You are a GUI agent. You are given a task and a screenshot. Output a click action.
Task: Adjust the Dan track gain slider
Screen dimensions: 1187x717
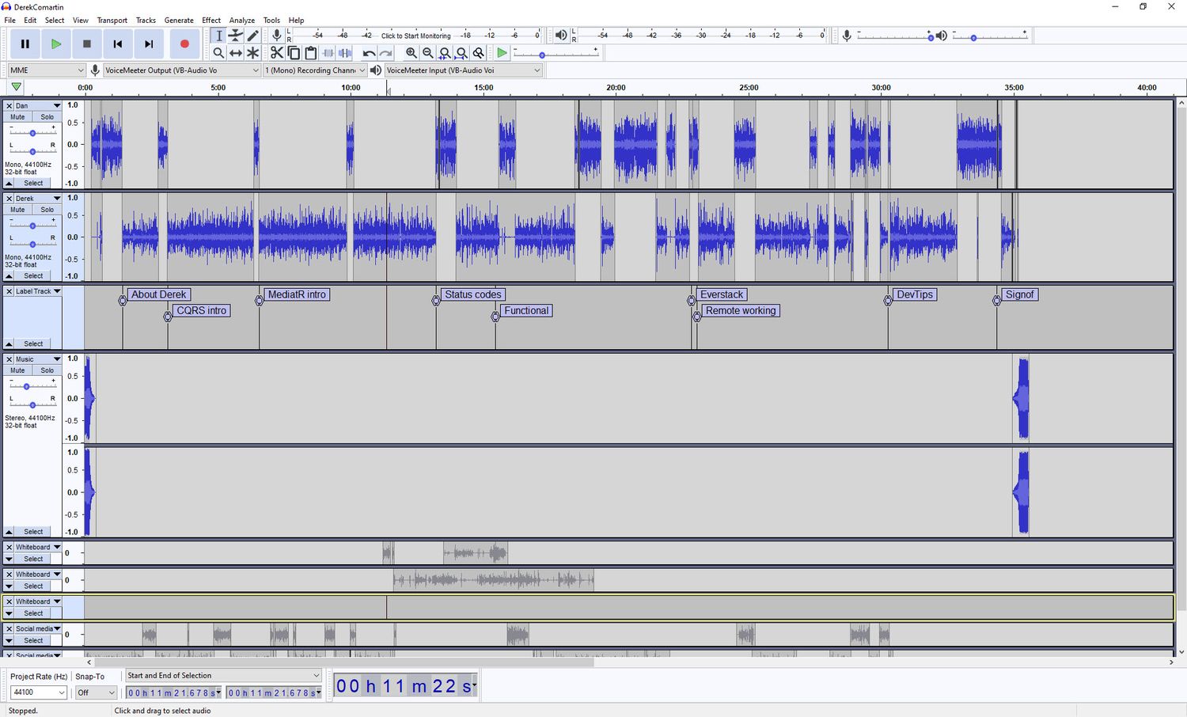[32, 133]
